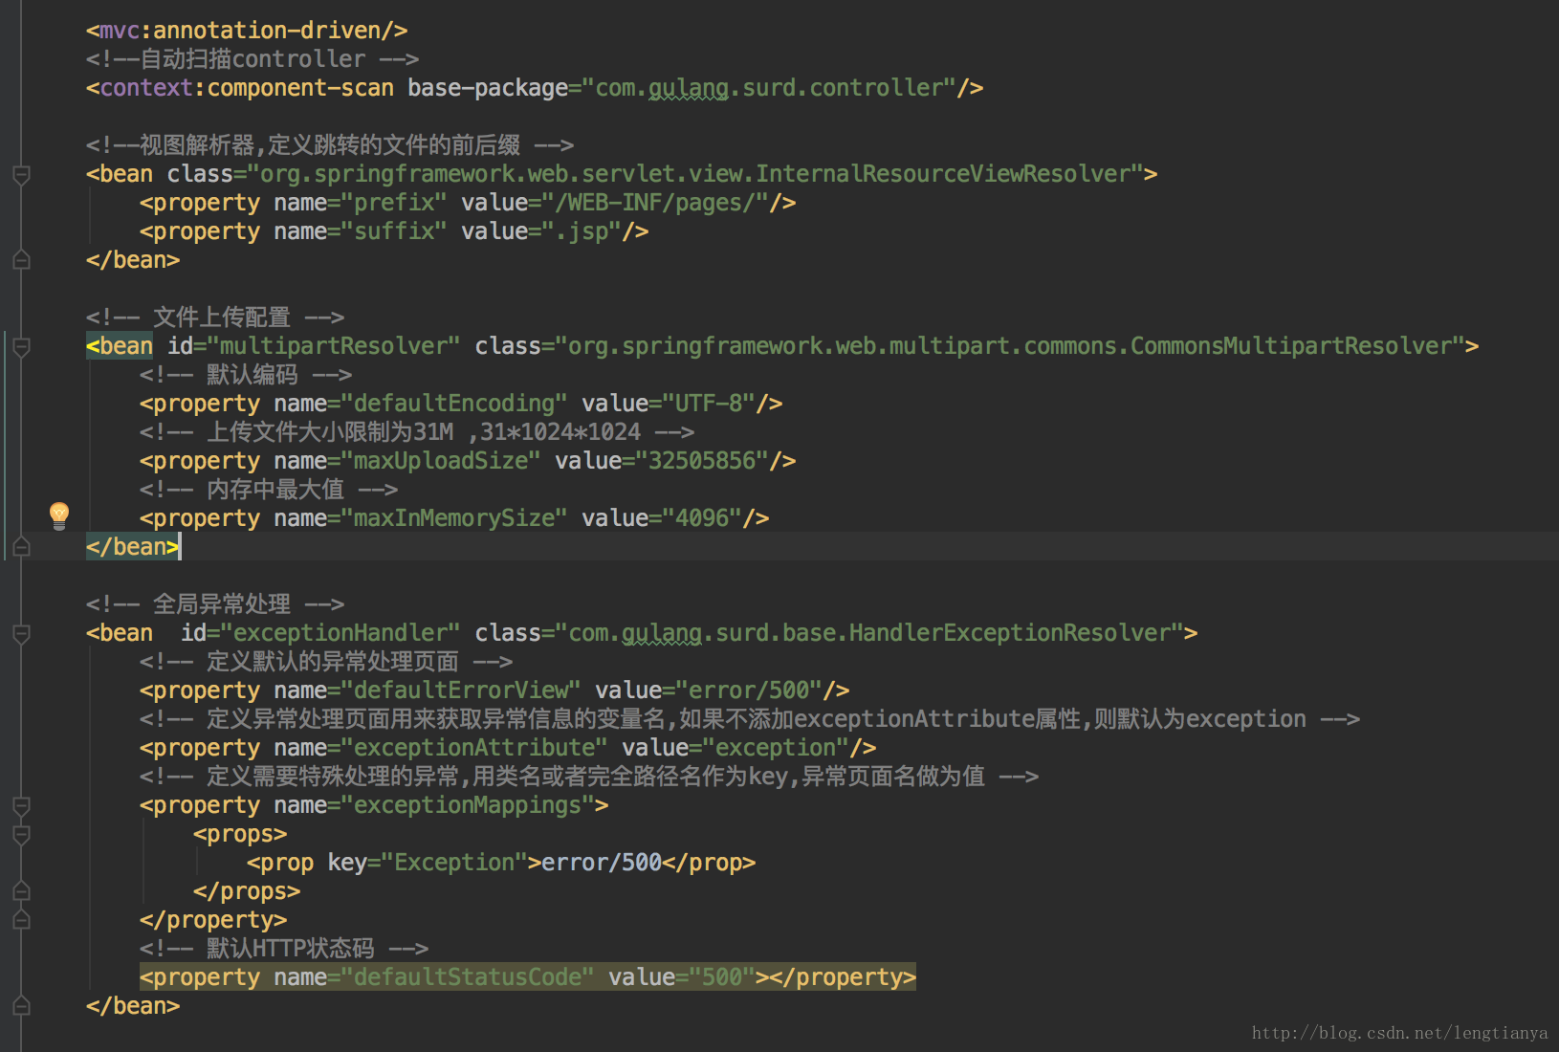This screenshot has height=1052, width=1559.
Task: Click the "defaultErrorView" property name
Action: pyautogui.click(x=461, y=690)
